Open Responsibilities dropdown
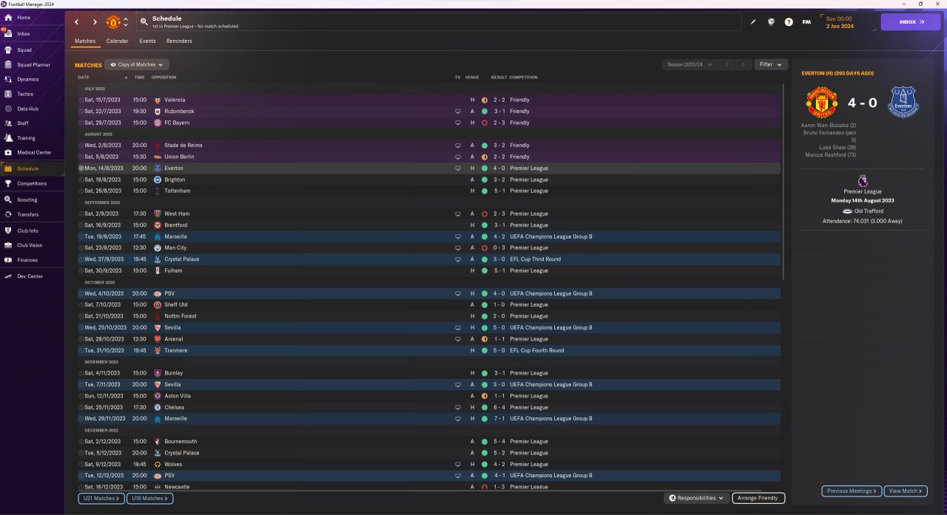This screenshot has height=515, width=947. pos(696,498)
